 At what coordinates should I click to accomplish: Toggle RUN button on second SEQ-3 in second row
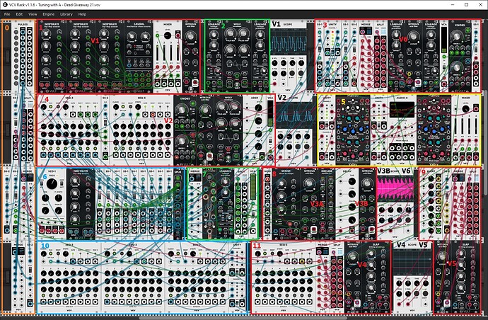click(123, 107)
